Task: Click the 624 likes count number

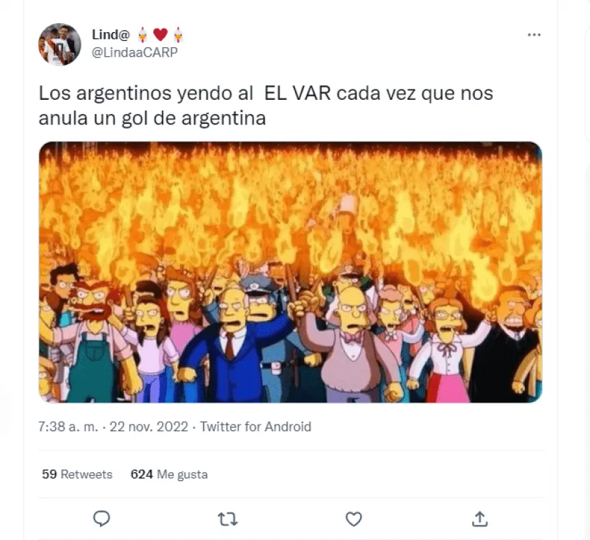Action: [x=142, y=474]
